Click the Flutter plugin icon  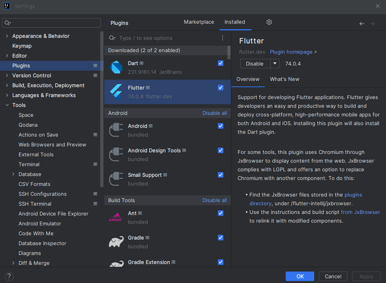[x=116, y=92]
